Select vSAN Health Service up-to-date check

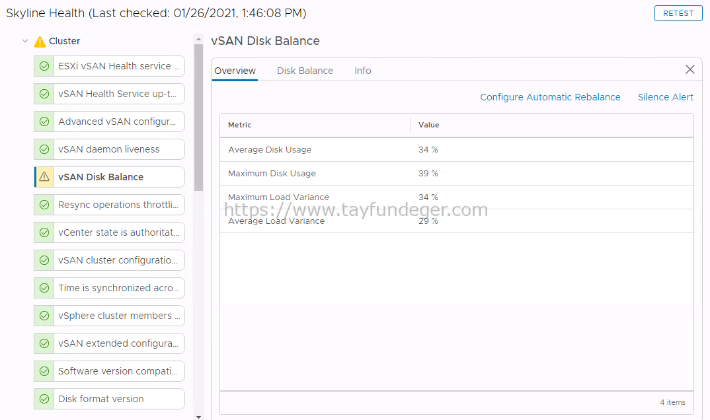(109, 94)
